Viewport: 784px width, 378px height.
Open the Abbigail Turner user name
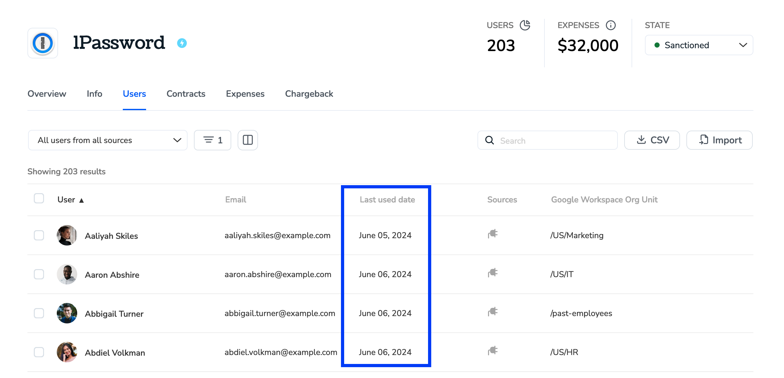pyautogui.click(x=114, y=314)
